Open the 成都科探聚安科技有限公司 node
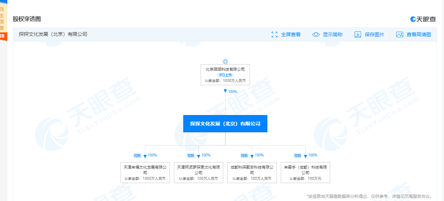 pyautogui.click(x=252, y=172)
